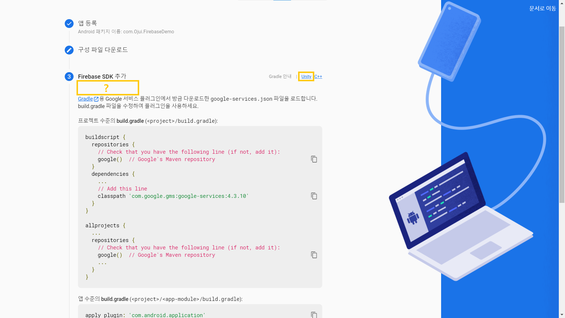Click the pencil edit step icon
The image size is (565, 318).
(69, 50)
